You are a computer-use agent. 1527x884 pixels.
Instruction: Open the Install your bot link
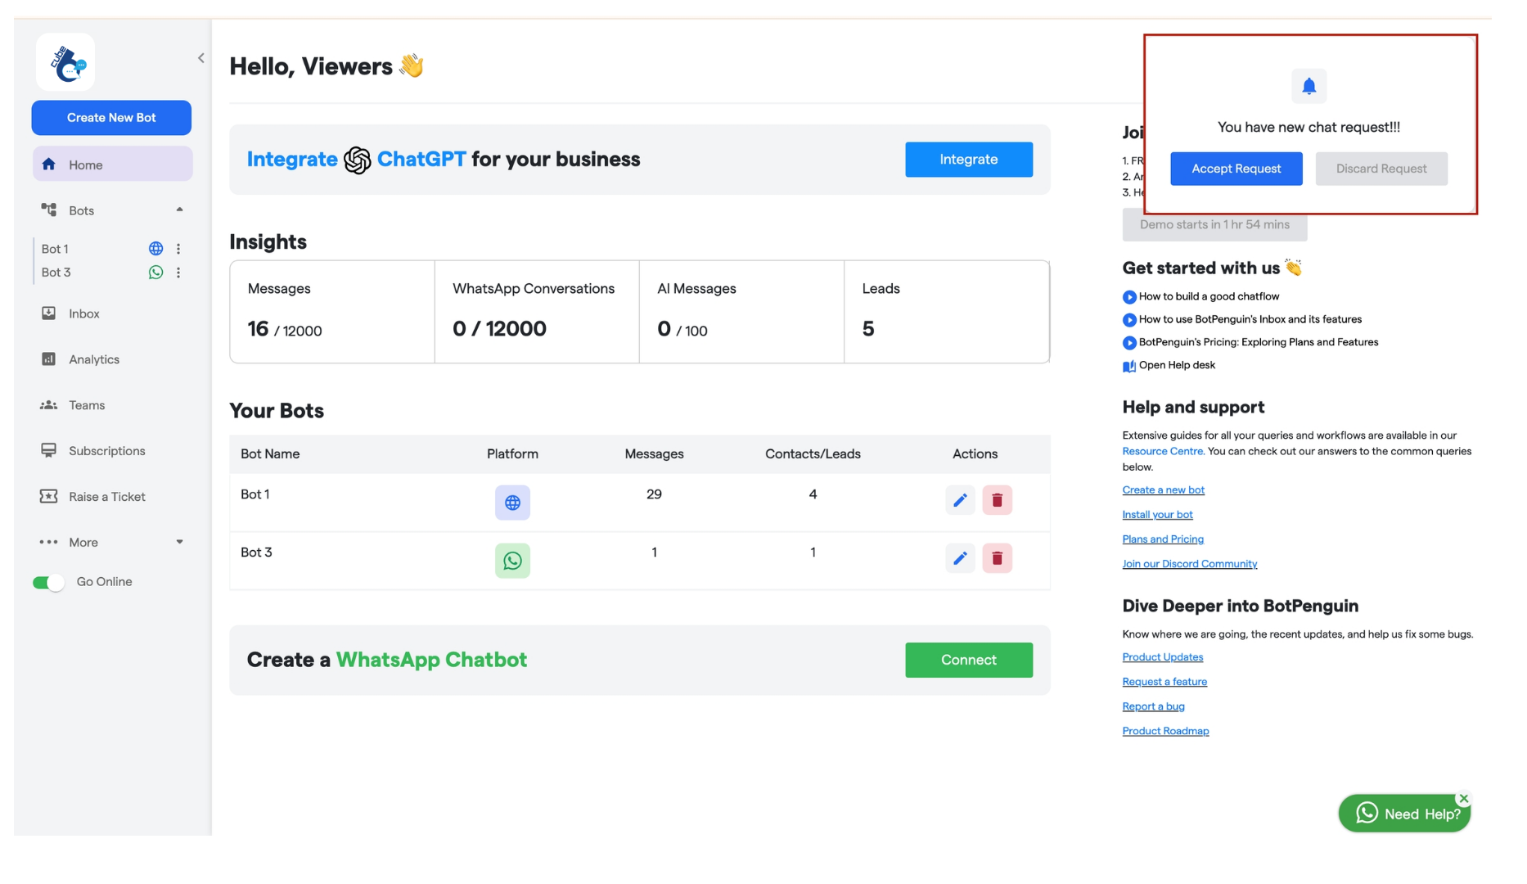(x=1157, y=515)
